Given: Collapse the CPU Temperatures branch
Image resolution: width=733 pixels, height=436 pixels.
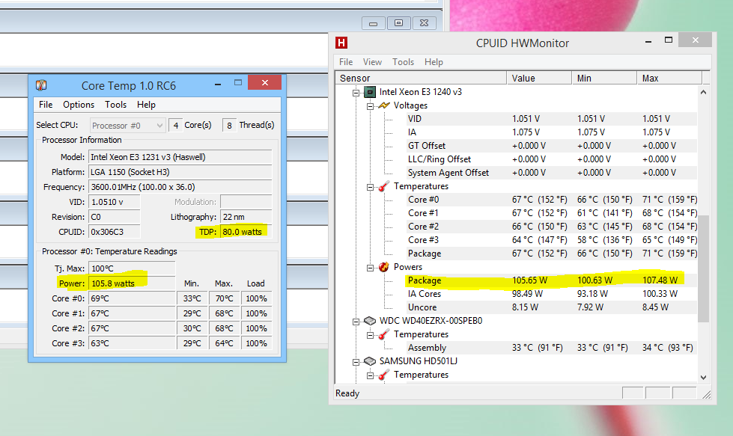Looking at the screenshot, I should pos(370,187).
